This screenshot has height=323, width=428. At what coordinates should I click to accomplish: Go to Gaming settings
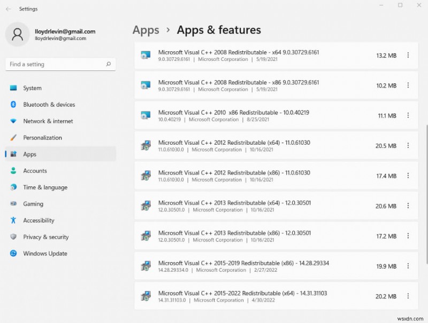click(60, 204)
